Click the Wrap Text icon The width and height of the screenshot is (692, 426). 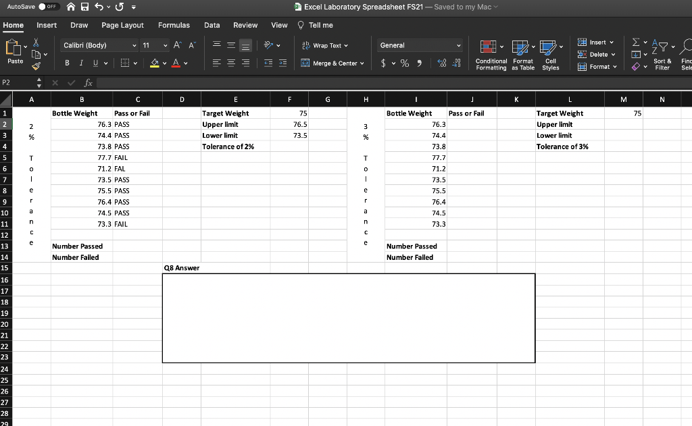[x=306, y=45]
